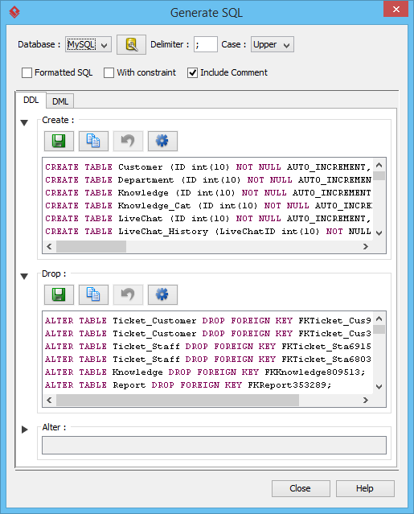The width and height of the screenshot is (414, 514).
Task: Click the CREATE TABLE Department line
Action: pos(208,180)
